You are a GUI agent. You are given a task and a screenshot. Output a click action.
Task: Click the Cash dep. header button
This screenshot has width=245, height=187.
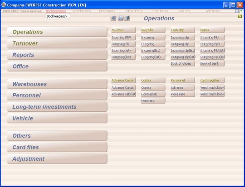(183, 30)
